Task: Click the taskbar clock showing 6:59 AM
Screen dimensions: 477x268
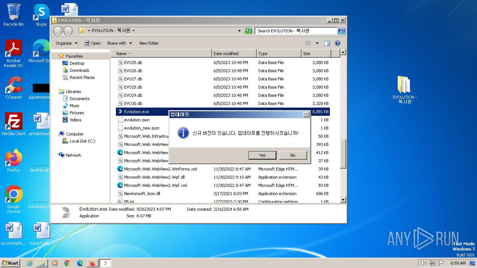Action: [x=458, y=263]
